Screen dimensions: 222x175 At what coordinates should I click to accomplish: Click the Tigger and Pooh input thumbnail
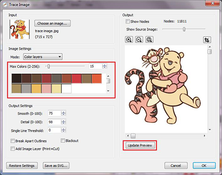tap(20, 30)
